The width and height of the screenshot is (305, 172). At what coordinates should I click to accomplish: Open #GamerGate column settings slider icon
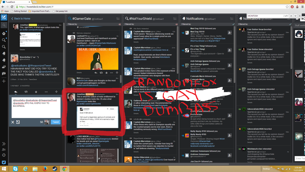[x=118, y=19]
